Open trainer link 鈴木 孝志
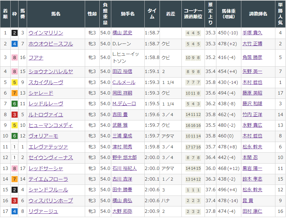 (x=252, y=179)
